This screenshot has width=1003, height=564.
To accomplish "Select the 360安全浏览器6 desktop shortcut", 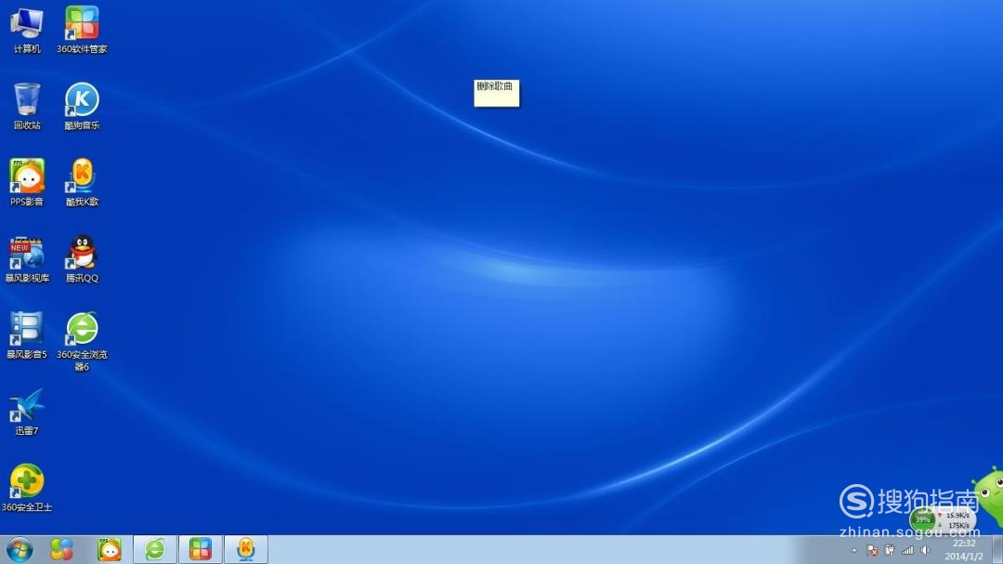I will click(x=82, y=341).
